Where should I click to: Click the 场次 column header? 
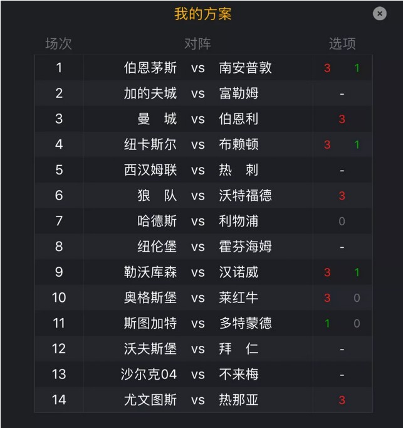pos(58,44)
